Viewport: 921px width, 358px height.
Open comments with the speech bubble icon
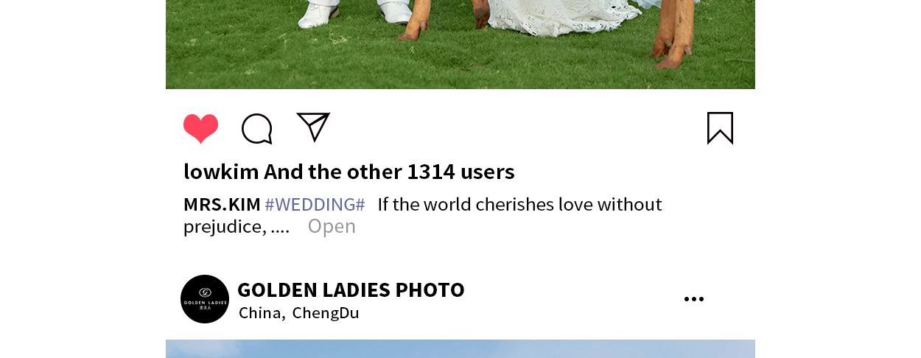pos(257,129)
